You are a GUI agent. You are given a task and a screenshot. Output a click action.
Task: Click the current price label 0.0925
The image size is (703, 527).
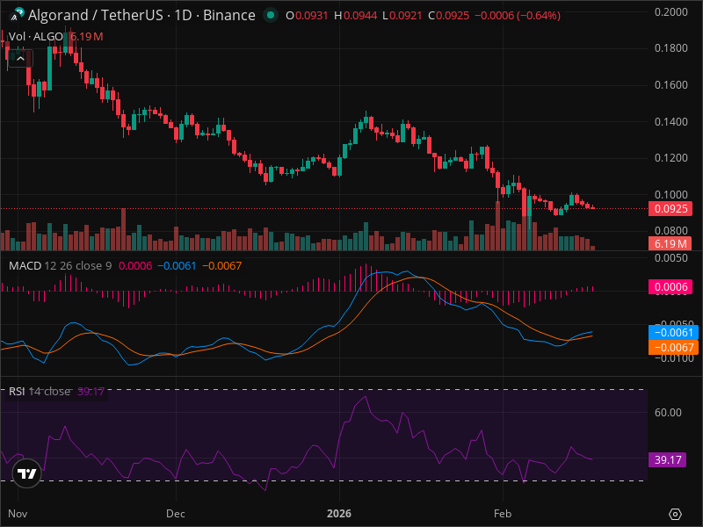670,208
